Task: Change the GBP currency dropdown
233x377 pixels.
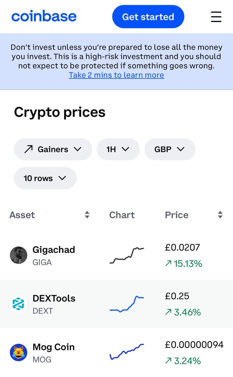Action: coord(170,149)
